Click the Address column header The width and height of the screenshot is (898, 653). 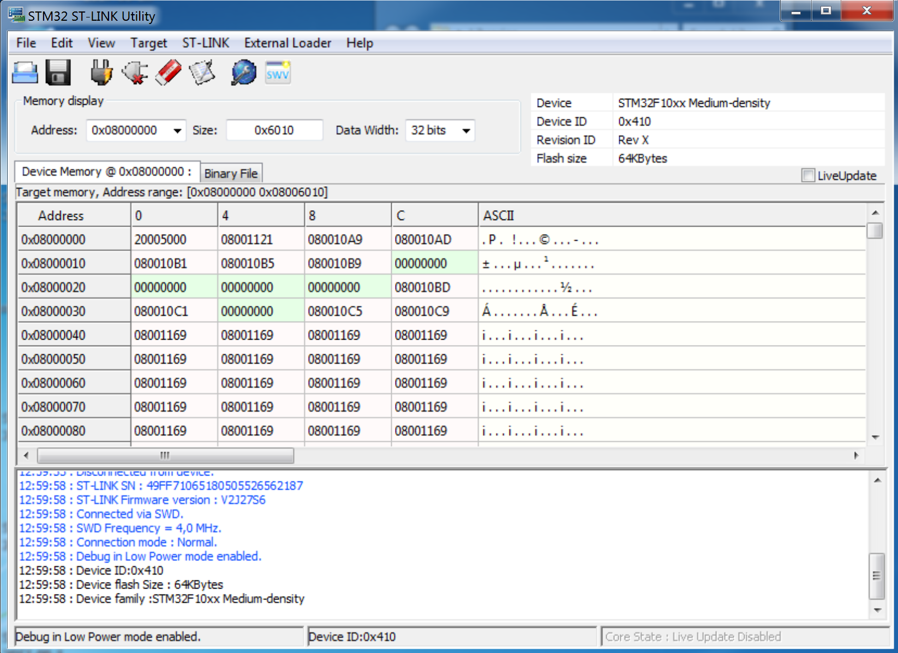(74, 216)
